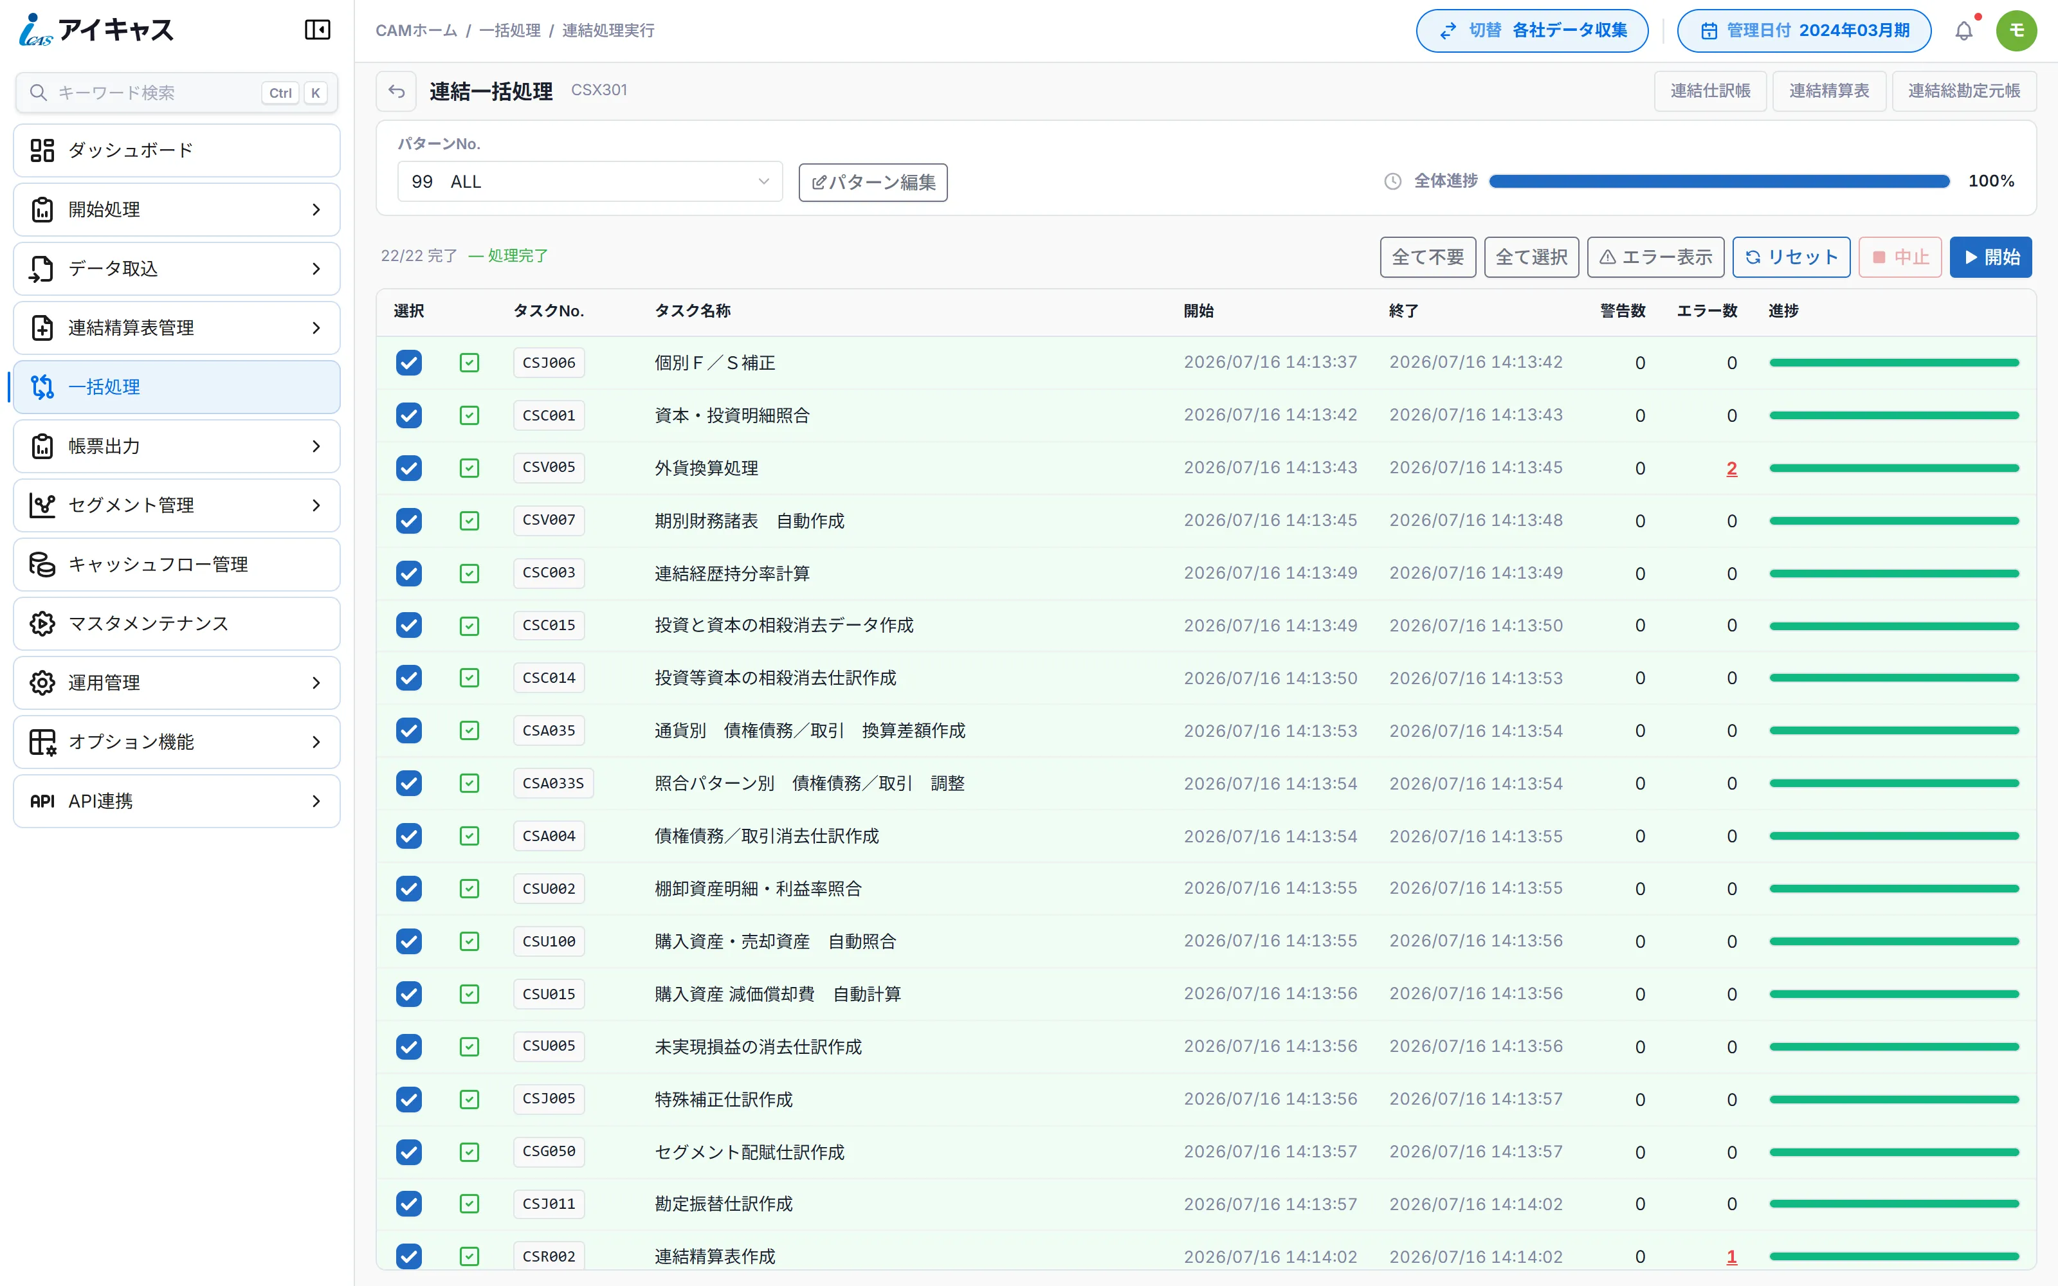
Task: Expand the API連携 menu chevron
Action: (316, 801)
